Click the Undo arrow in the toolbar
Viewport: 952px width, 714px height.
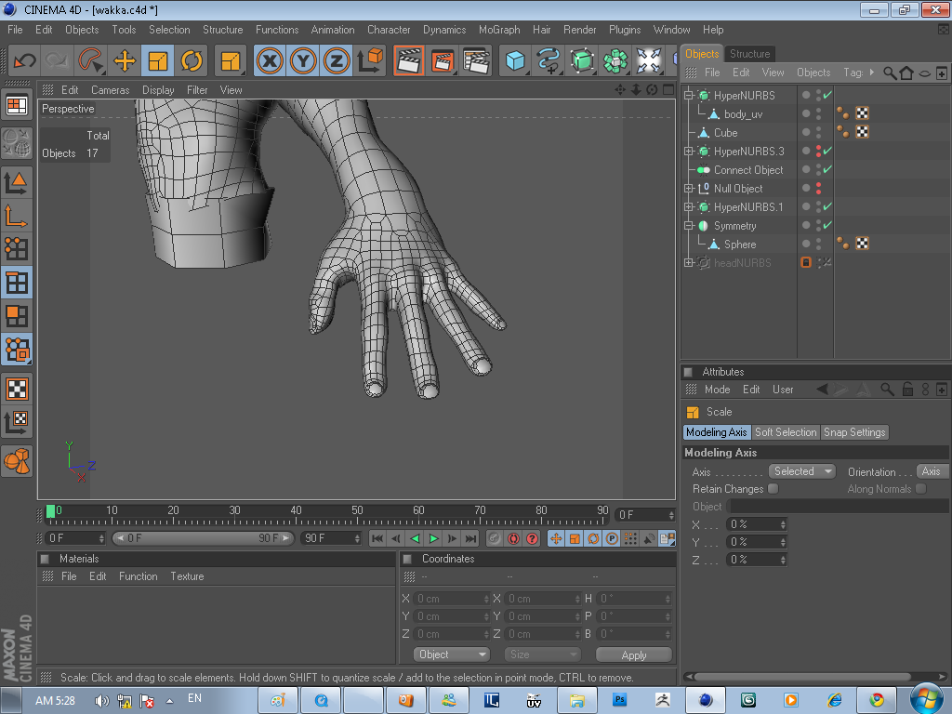click(x=24, y=60)
